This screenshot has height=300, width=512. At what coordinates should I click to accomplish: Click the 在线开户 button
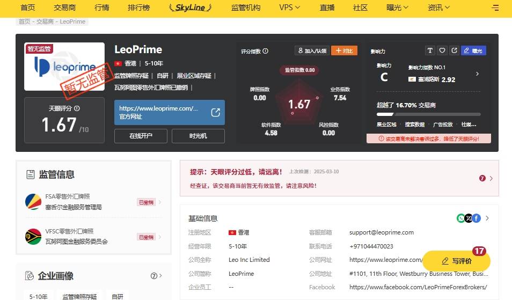tap(141, 136)
